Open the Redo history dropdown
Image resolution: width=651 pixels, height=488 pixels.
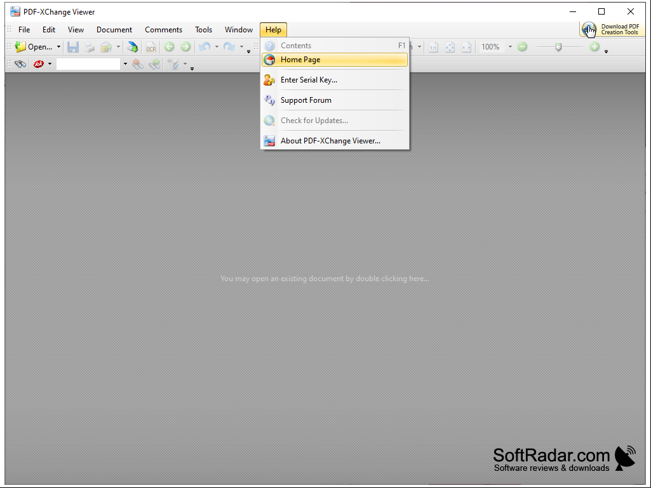click(x=241, y=47)
